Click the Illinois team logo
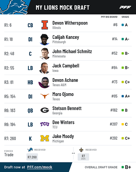Viewport: 136px width, 172px height. pyautogui.click(x=45, y=25)
